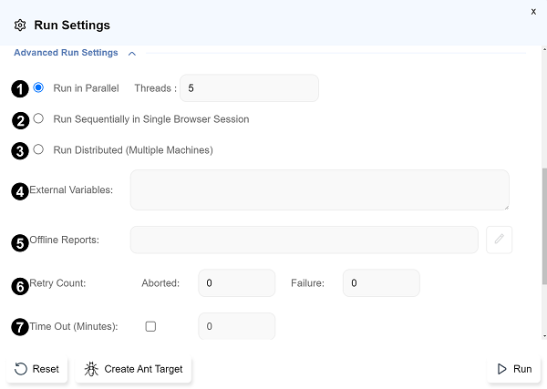Collapse the Advanced Run Settings chevron
The image size is (547, 389).
tap(132, 54)
